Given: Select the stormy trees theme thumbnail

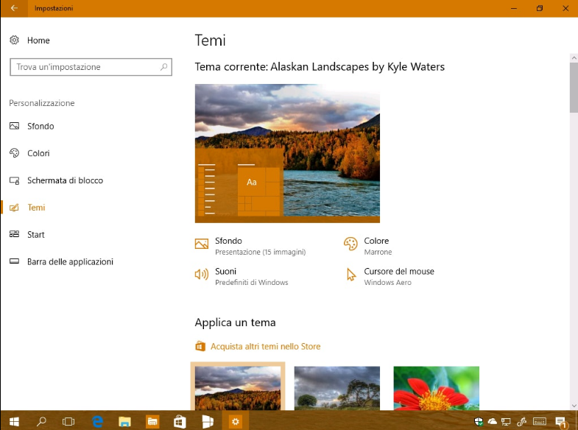Looking at the screenshot, I should pyautogui.click(x=337, y=388).
